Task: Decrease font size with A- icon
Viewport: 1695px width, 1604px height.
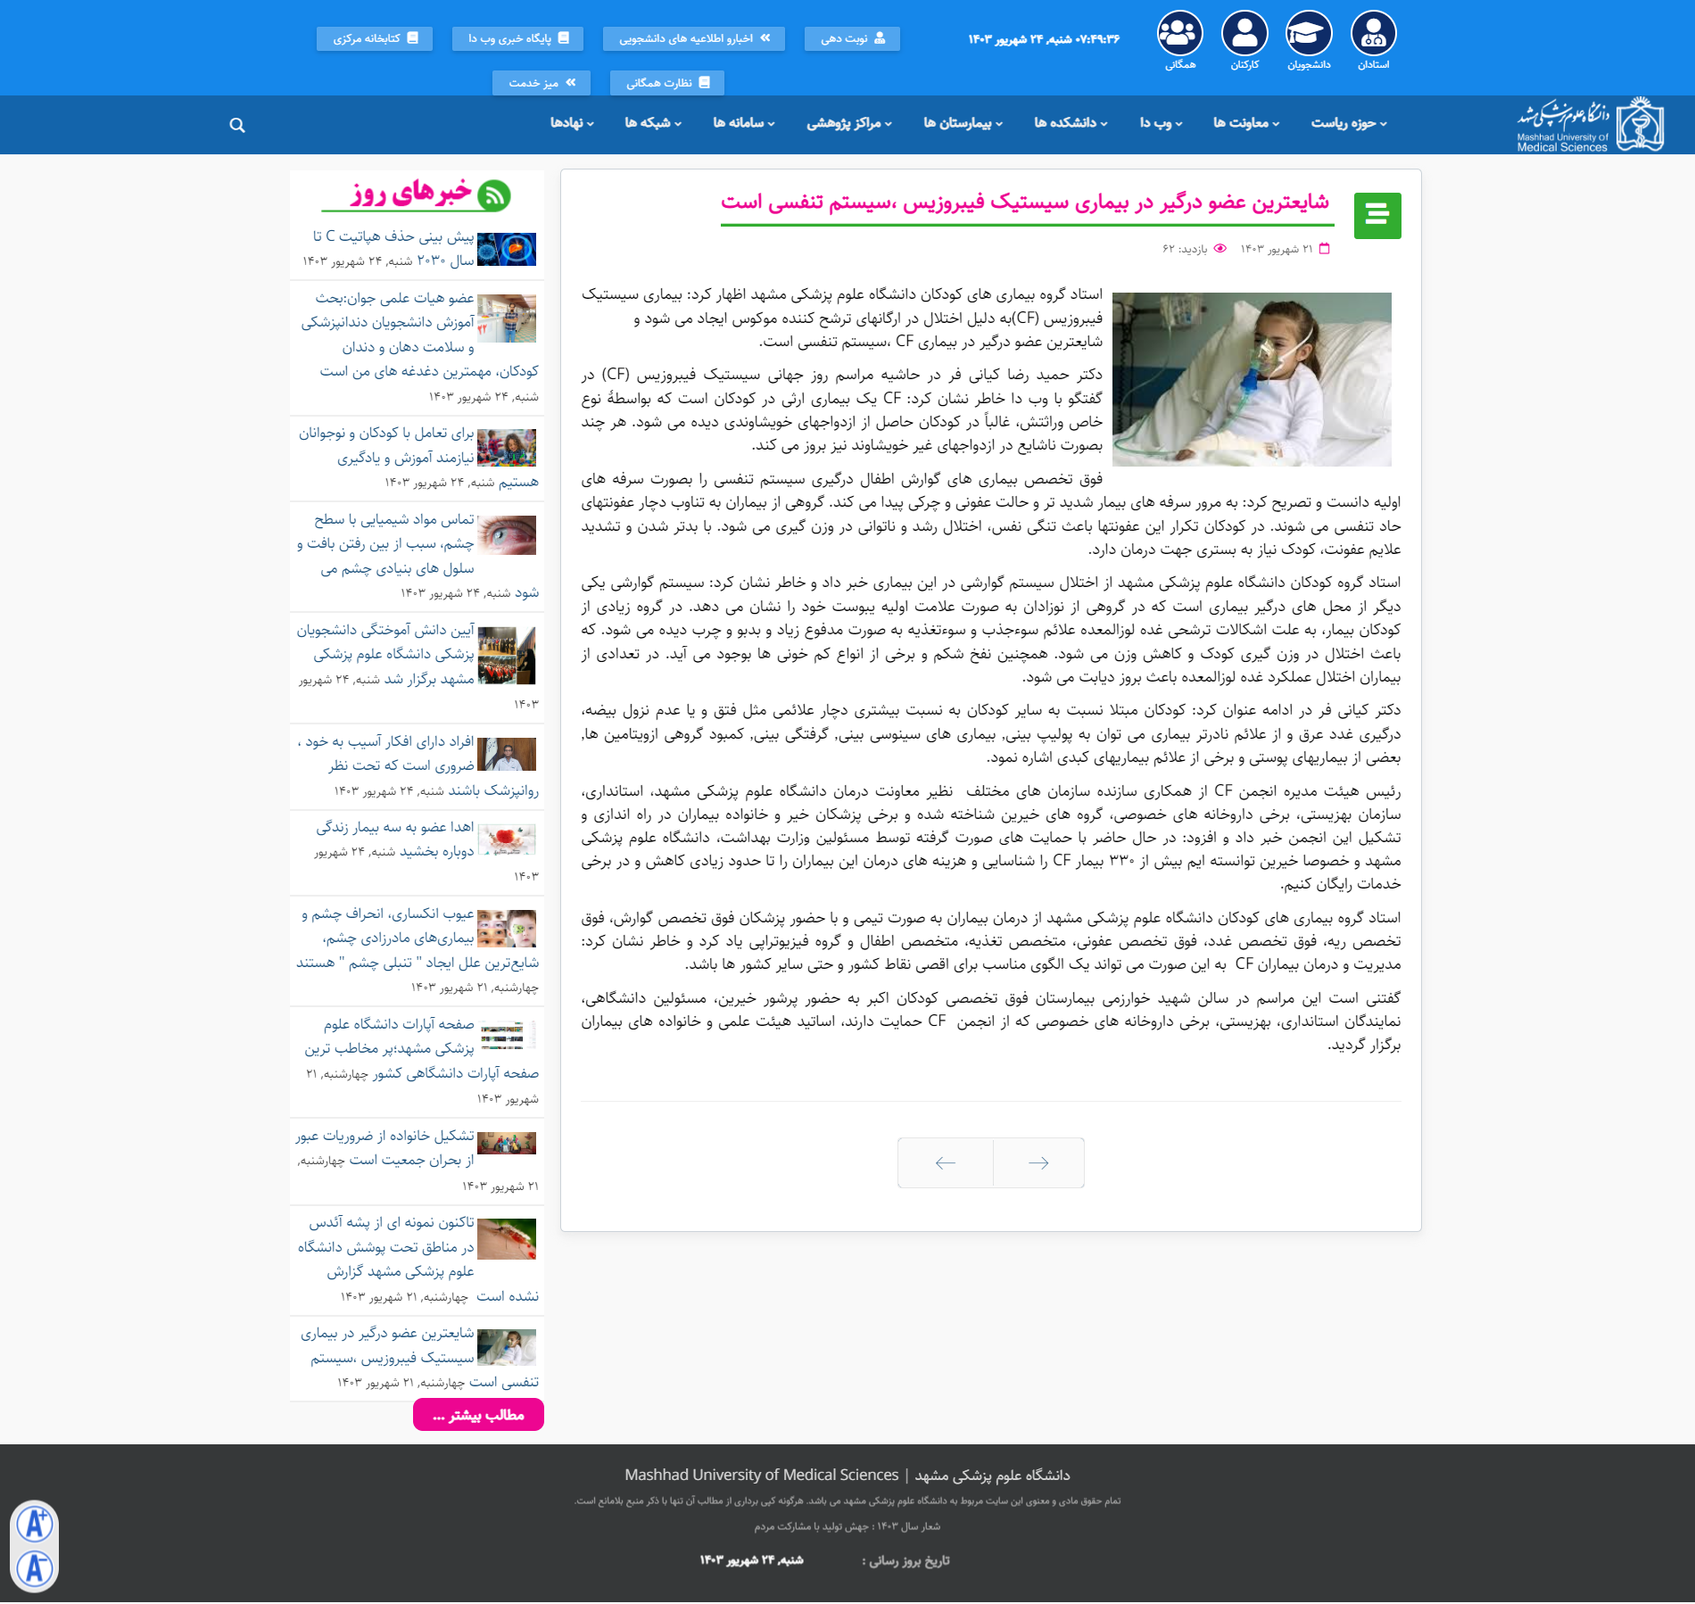Action: [35, 1568]
